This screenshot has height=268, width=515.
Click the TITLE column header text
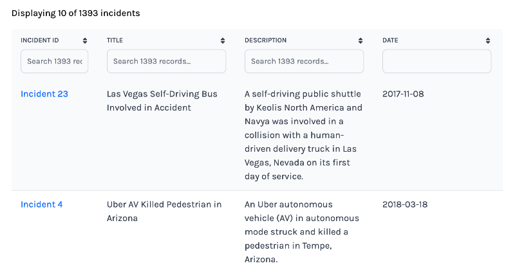[115, 40]
